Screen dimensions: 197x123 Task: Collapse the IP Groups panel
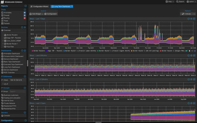point(25,88)
